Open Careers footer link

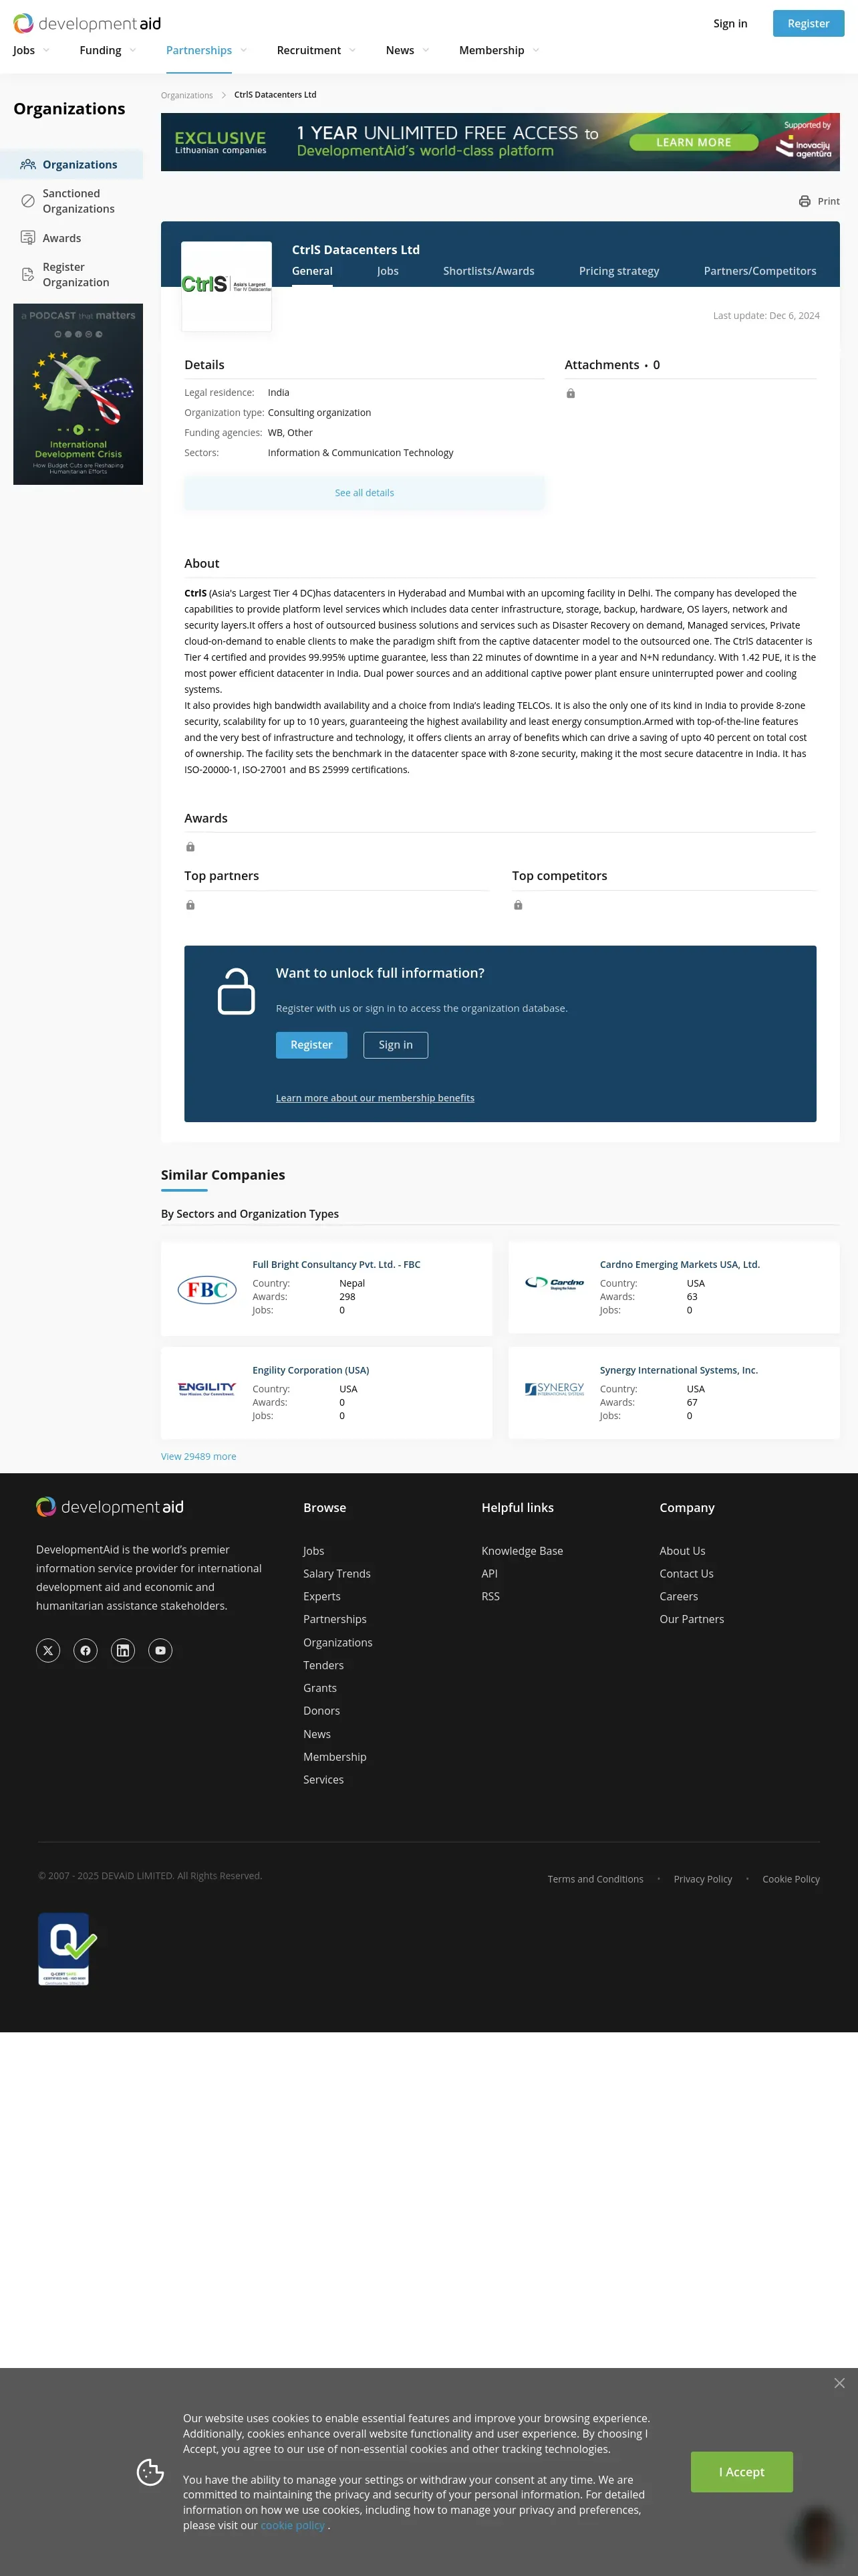(678, 1597)
